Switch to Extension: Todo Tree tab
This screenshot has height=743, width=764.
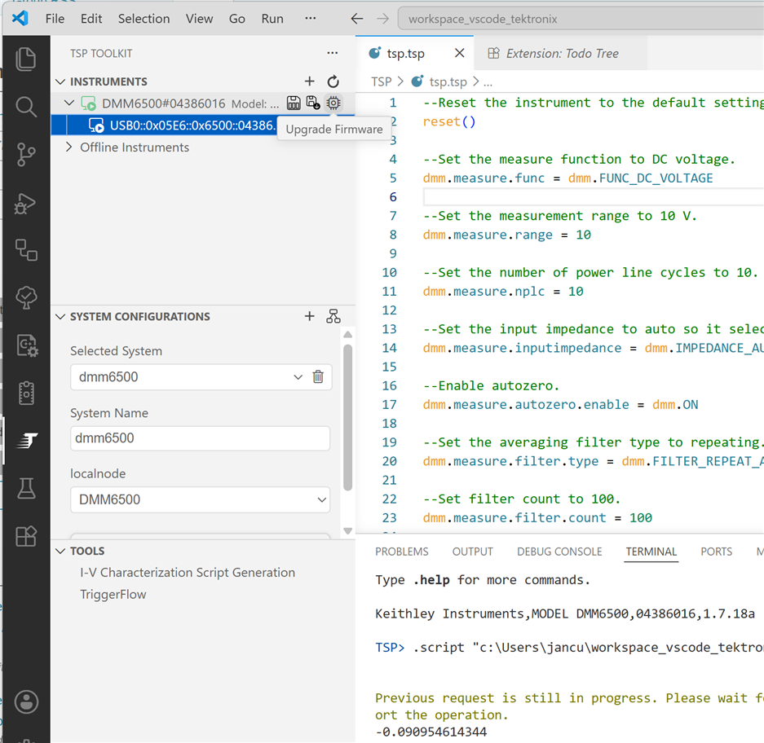[560, 53]
